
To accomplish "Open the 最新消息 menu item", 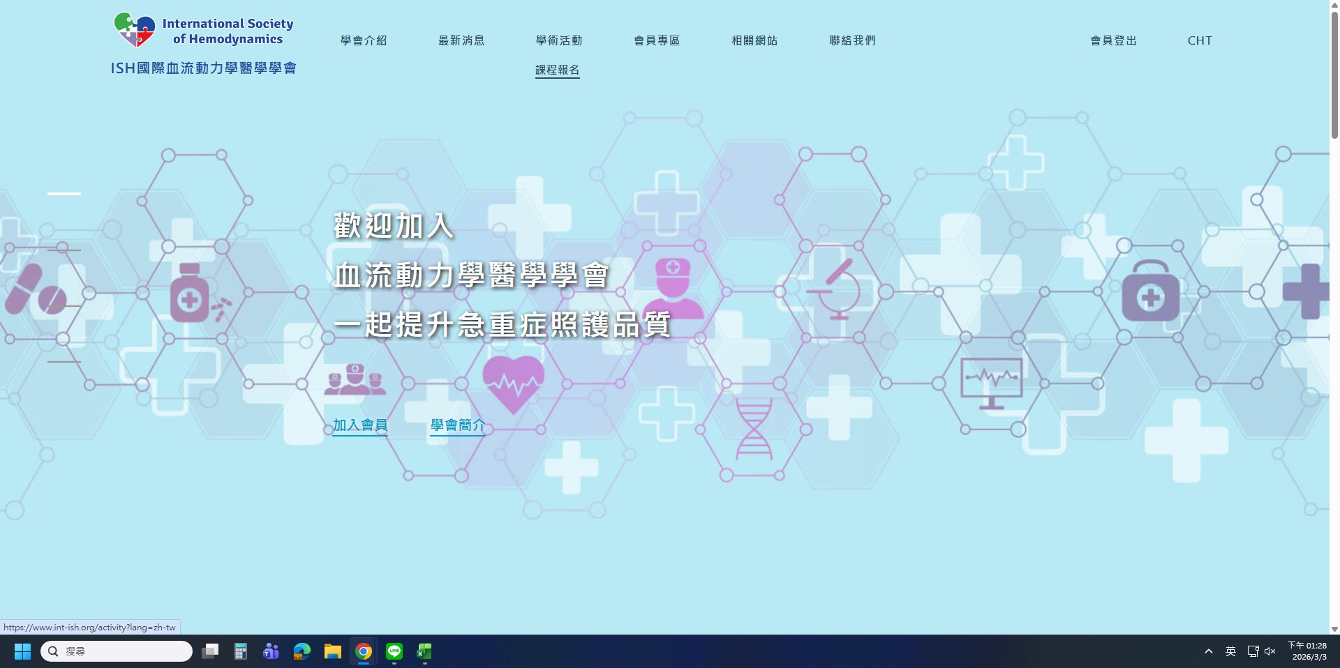I will click(x=461, y=40).
